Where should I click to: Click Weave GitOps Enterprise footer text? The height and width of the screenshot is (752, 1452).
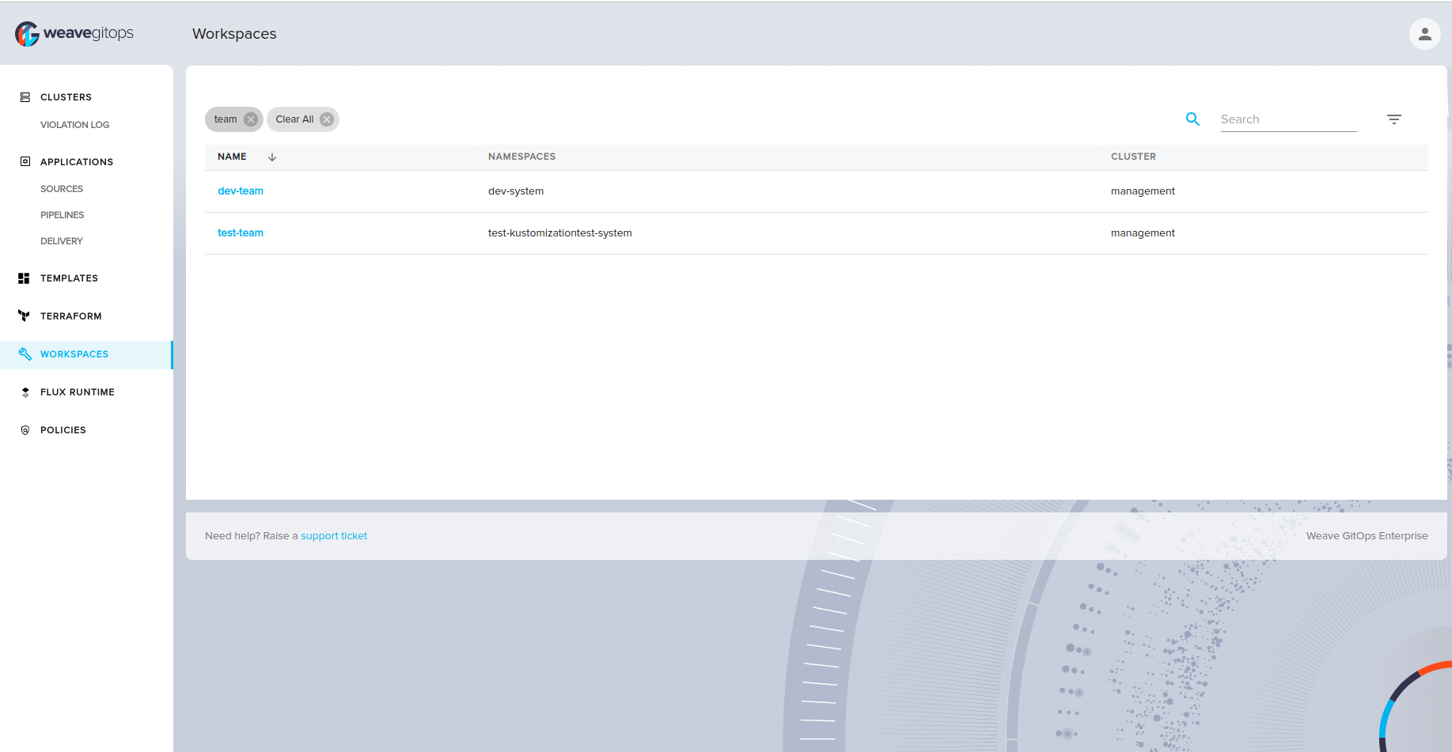1367,536
